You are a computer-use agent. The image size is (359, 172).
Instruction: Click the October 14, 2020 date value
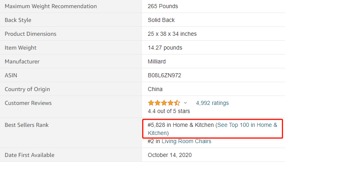click(x=170, y=155)
